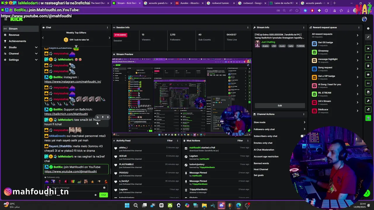Screen dimensions: 374x210
Task: Click the chat bubble icon in right toolbar
Action: click(368, 75)
